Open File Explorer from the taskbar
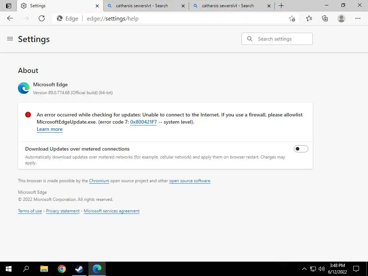 [44, 269]
